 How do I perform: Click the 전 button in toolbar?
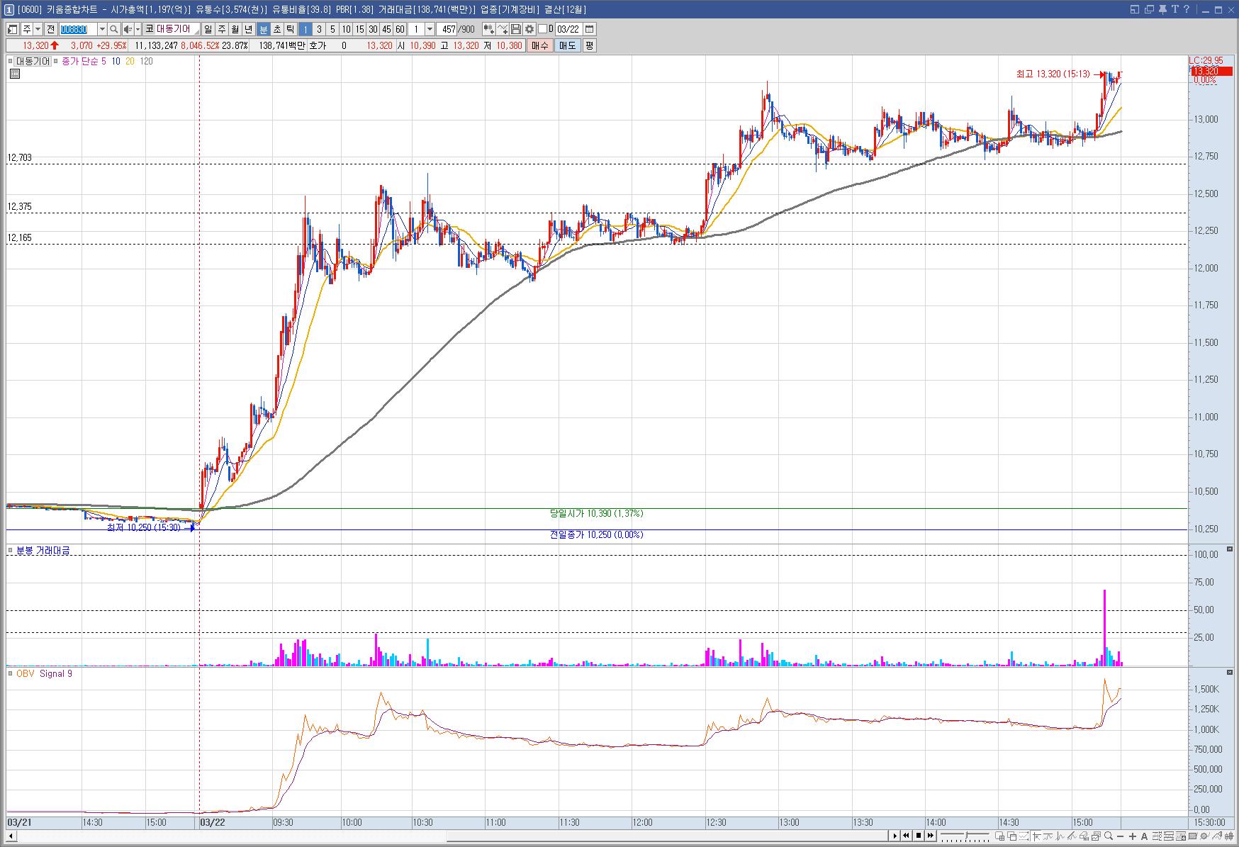click(50, 29)
